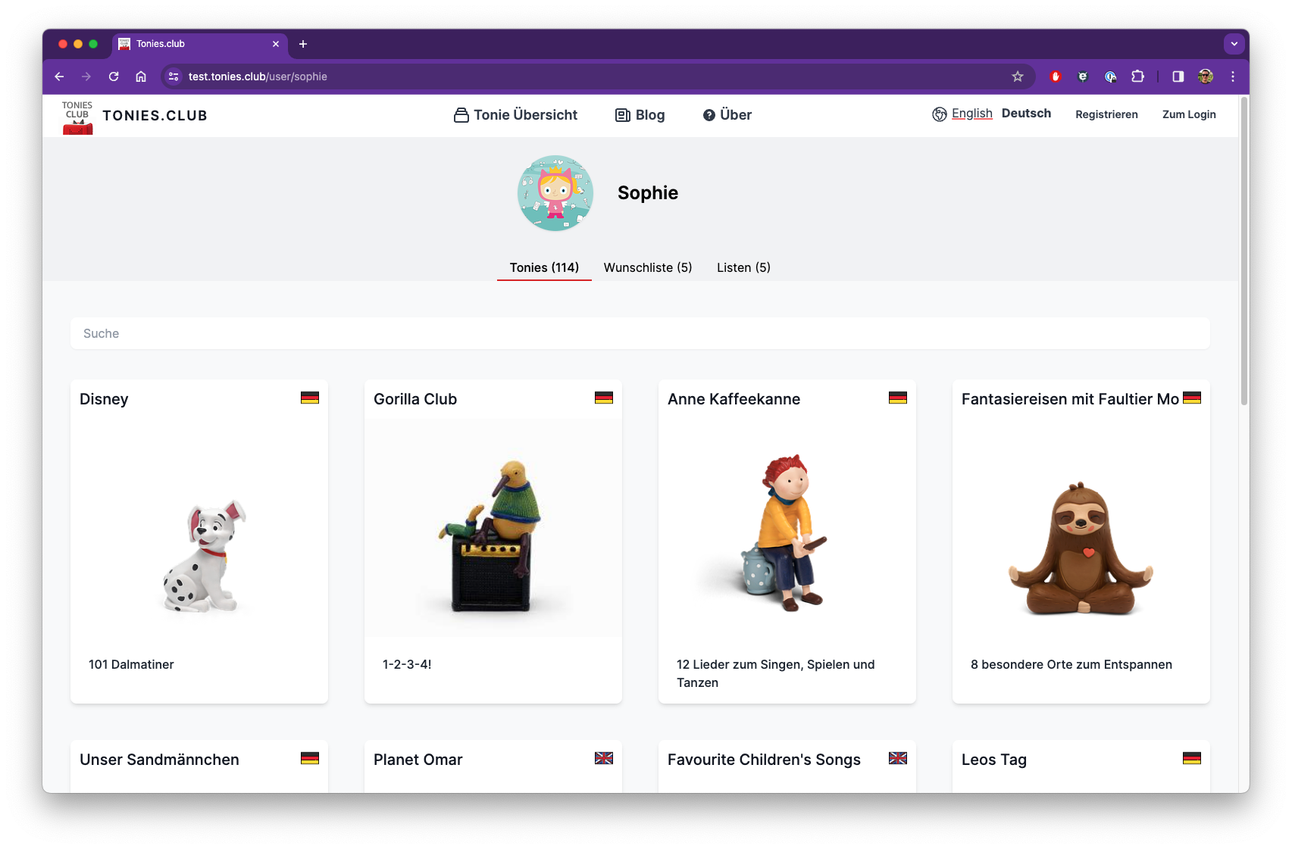Open the Anne Kaffeekanne figure image
The height and width of the screenshot is (849, 1292).
point(787,528)
